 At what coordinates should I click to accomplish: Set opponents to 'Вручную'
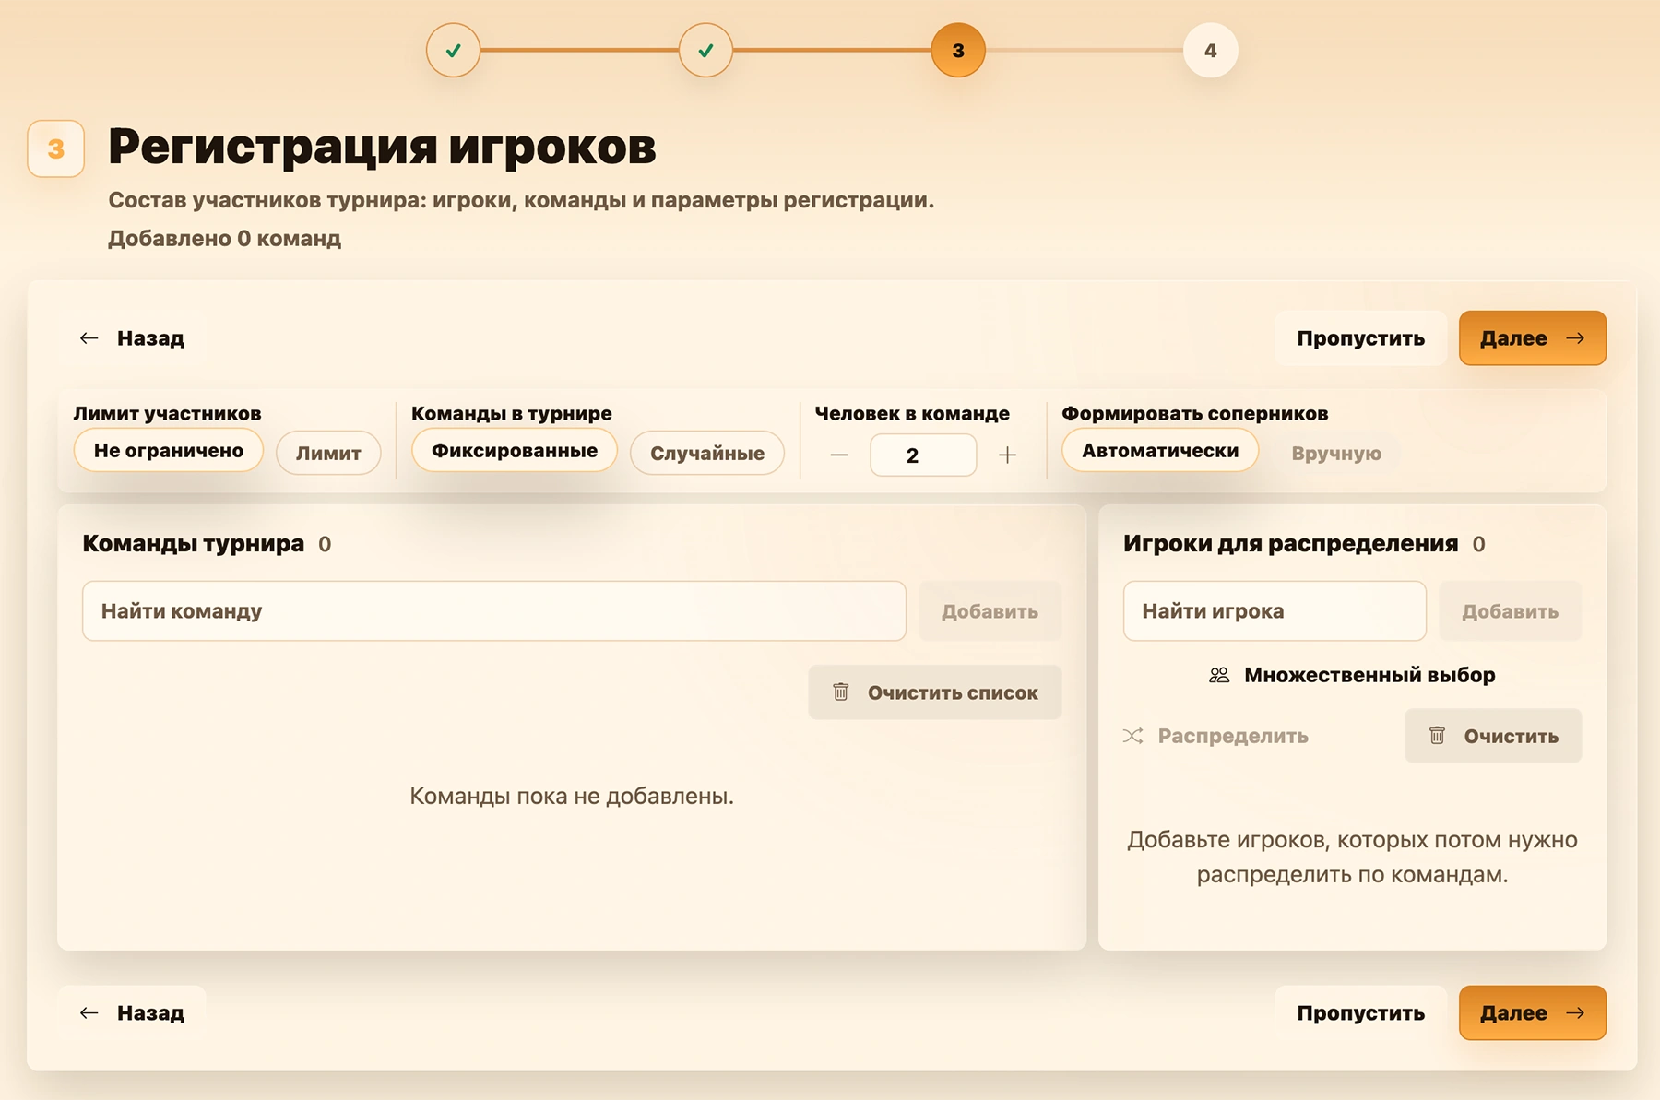click(x=1336, y=453)
